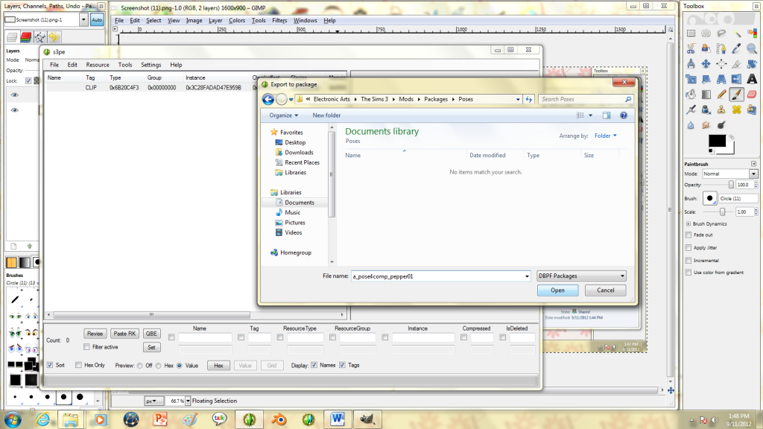Select the Ink tool

click(691, 109)
